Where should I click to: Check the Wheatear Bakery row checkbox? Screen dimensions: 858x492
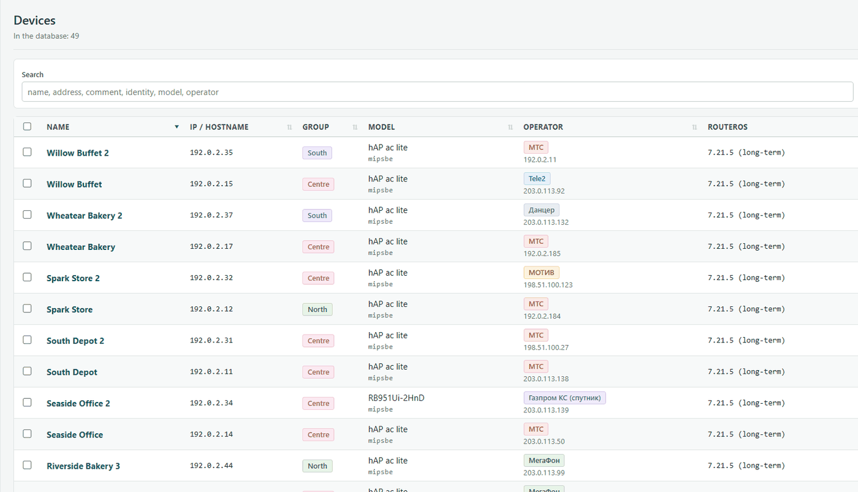(x=27, y=246)
